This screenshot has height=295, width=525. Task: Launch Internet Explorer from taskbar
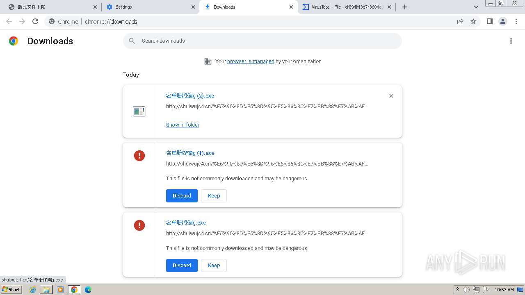(32, 290)
